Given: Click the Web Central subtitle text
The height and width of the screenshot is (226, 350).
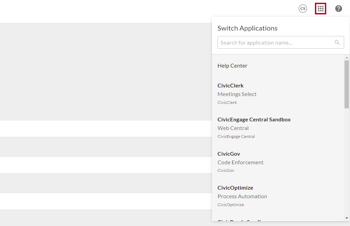Looking at the screenshot, I should pyautogui.click(x=233, y=128).
